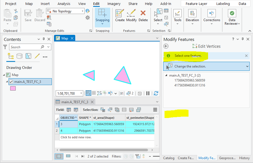Refresh the map view
This screenshot has height=163, width=253.
(156, 93)
